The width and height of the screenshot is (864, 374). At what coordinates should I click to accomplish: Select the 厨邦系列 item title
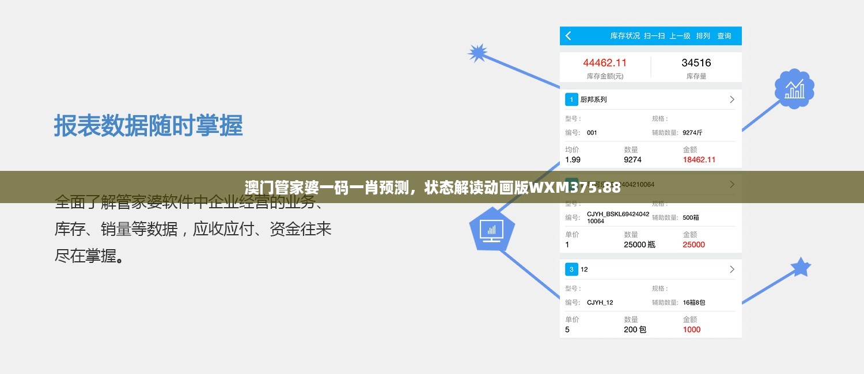[593, 100]
